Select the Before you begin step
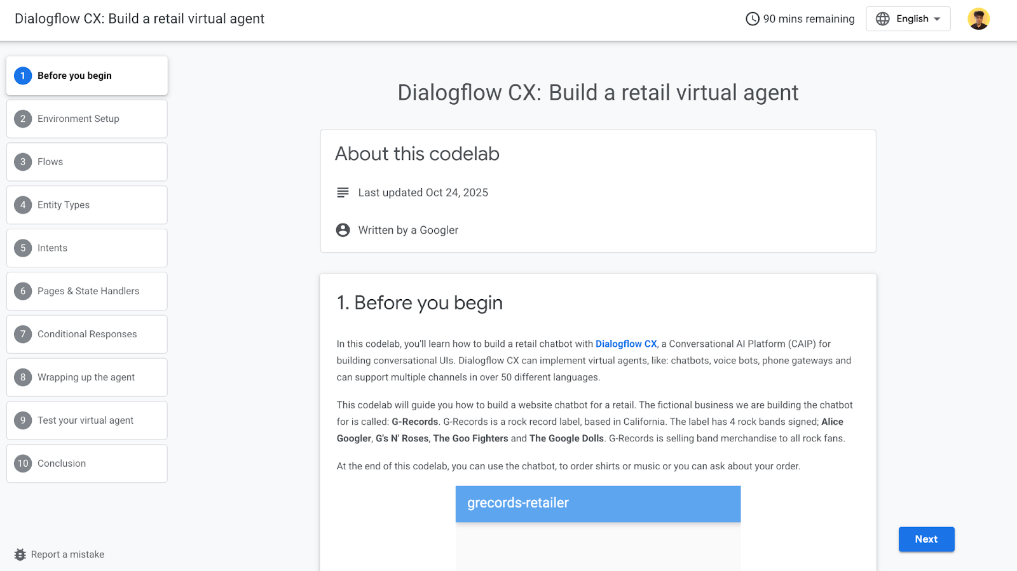The width and height of the screenshot is (1017, 571). [87, 76]
